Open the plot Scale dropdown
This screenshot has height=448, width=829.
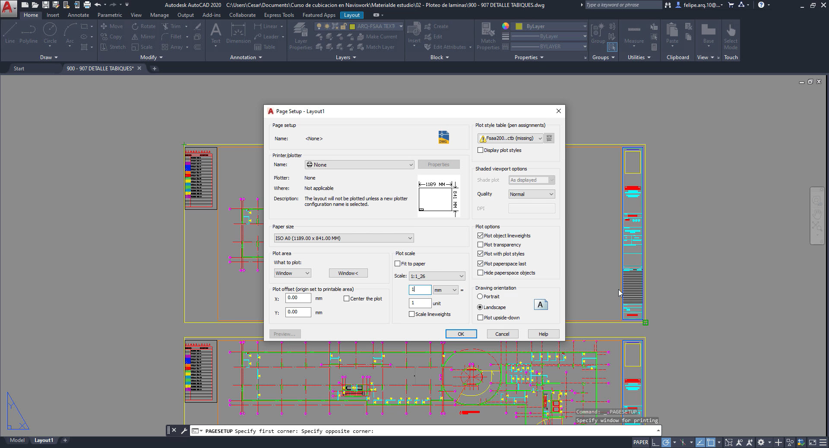click(437, 276)
